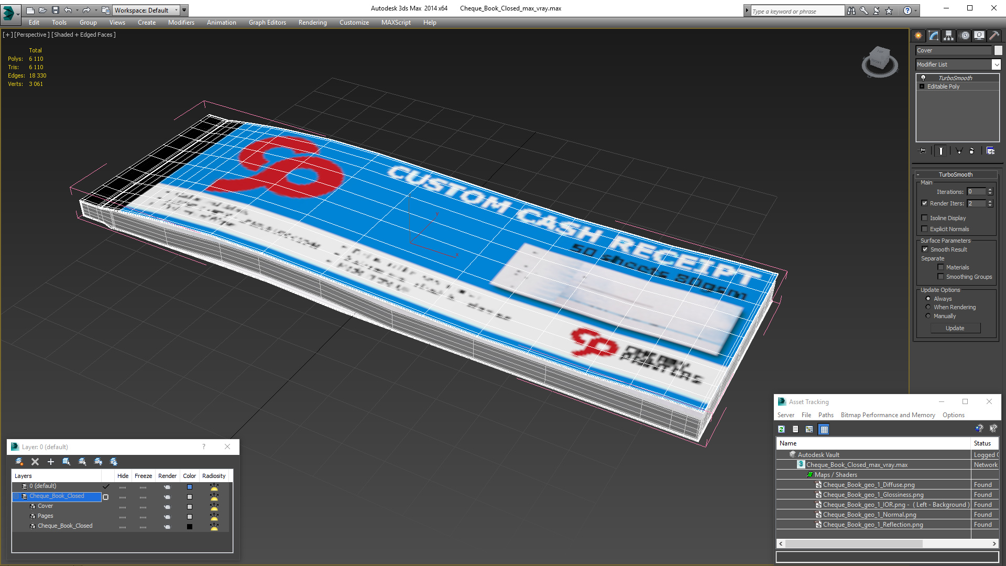Toggle Smooth Result checkbox
1006x566 pixels.
click(925, 249)
